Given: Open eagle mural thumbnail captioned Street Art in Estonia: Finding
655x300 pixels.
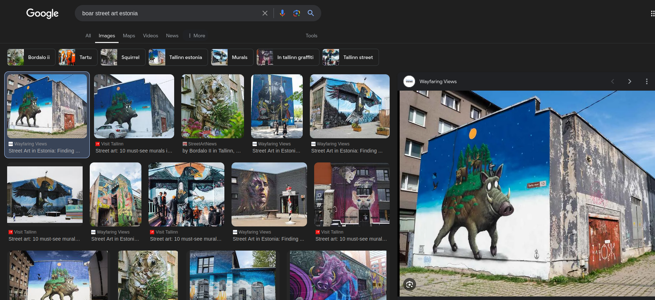Looking at the screenshot, I should point(350,106).
